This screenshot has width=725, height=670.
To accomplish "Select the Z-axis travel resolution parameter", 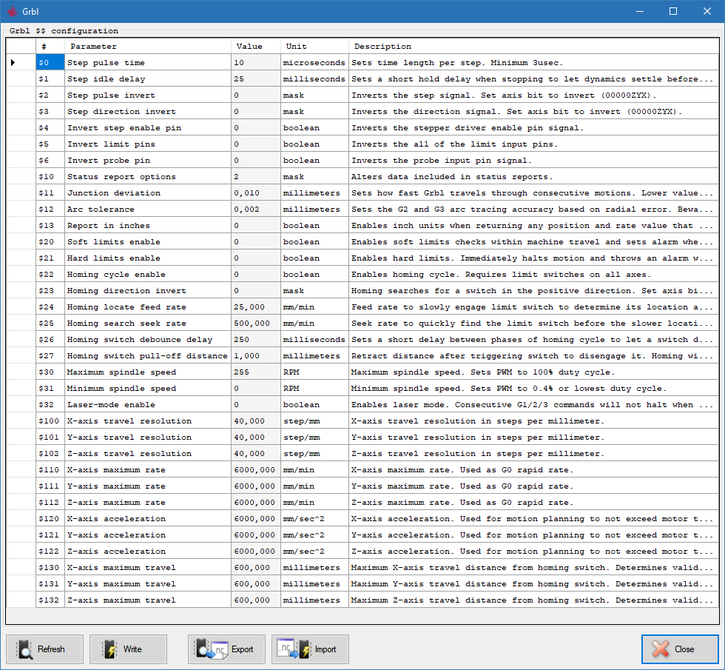I will 148,453.
